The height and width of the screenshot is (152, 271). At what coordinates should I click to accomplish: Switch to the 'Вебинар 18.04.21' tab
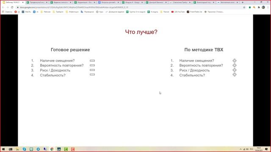(13, 3)
